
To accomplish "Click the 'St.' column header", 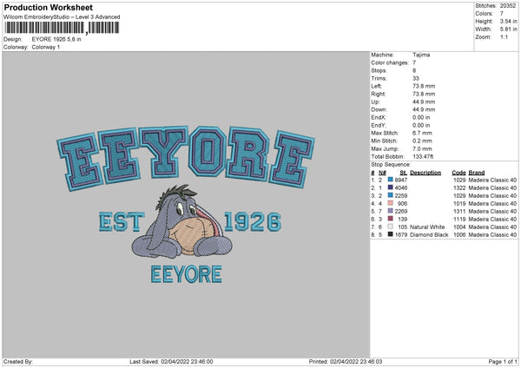I will click(x=404, y=173).
